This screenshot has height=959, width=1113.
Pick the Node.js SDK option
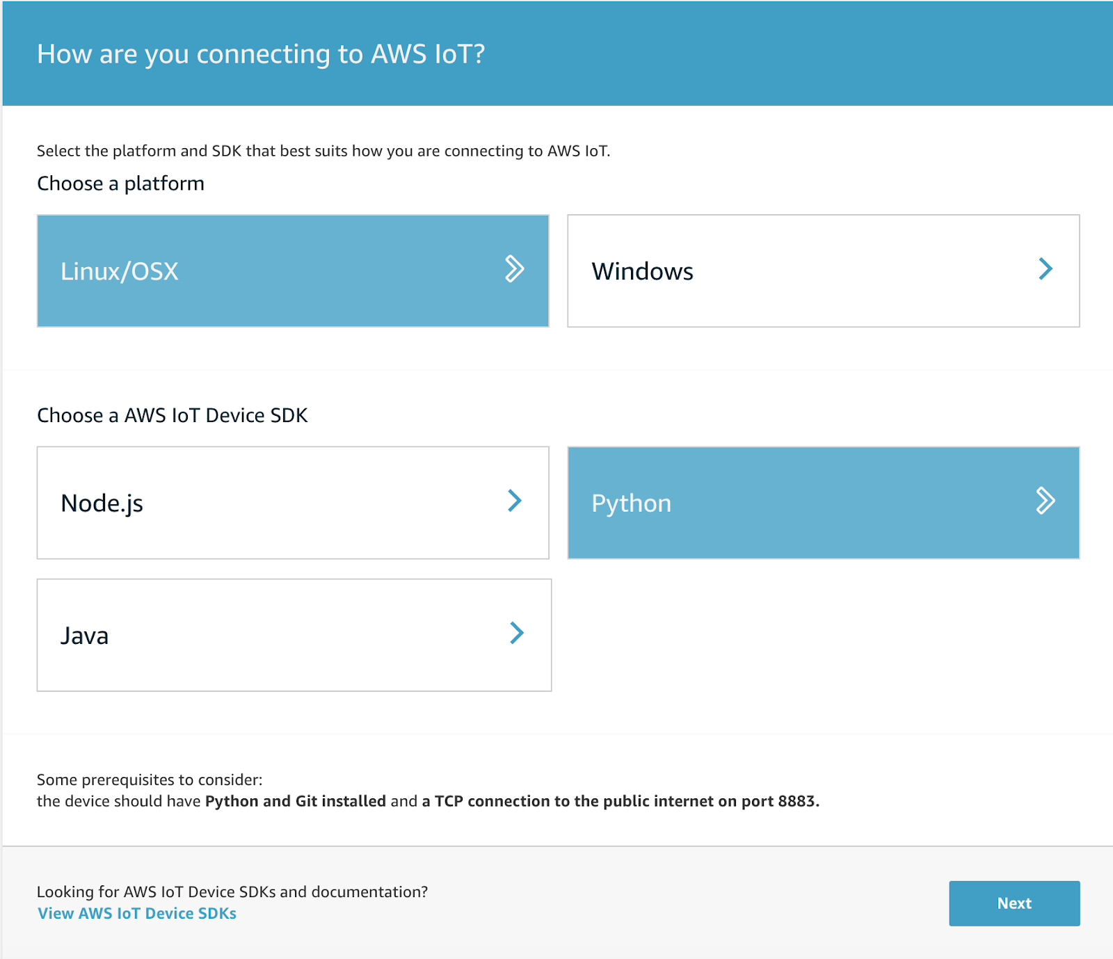click(x=293, y=503)
